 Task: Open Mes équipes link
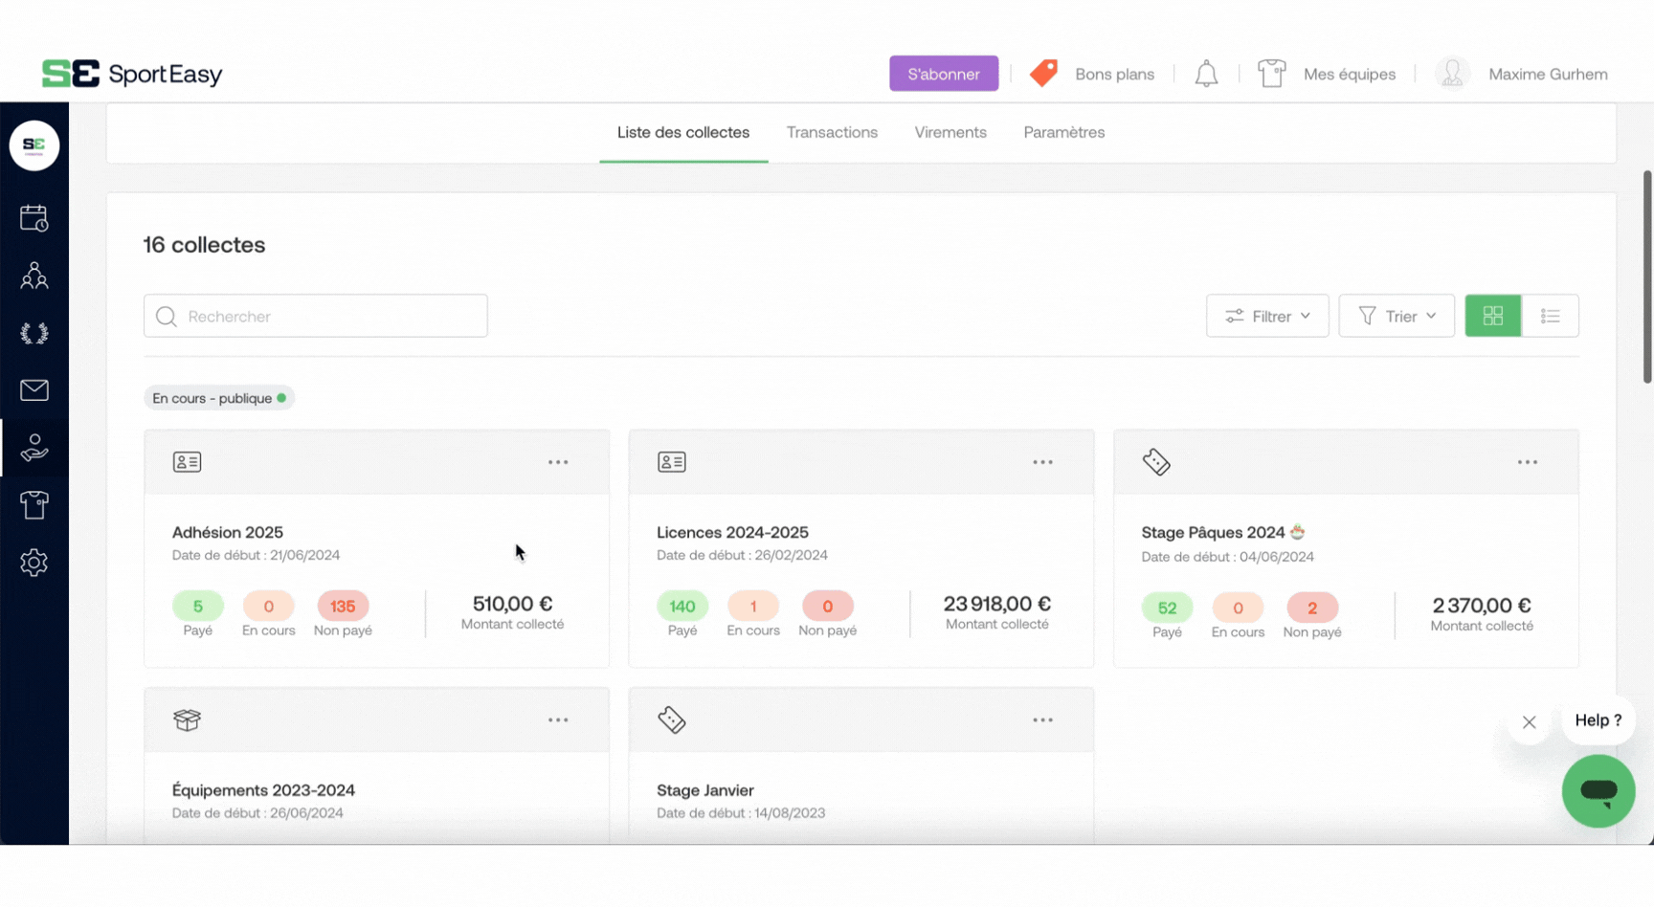pos(1350,74)
